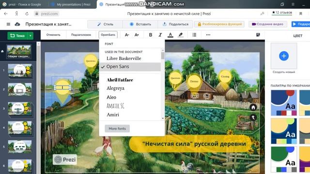310x174 pixels.
Task: Expand the Тема button arrow
Action: point(31,36)
